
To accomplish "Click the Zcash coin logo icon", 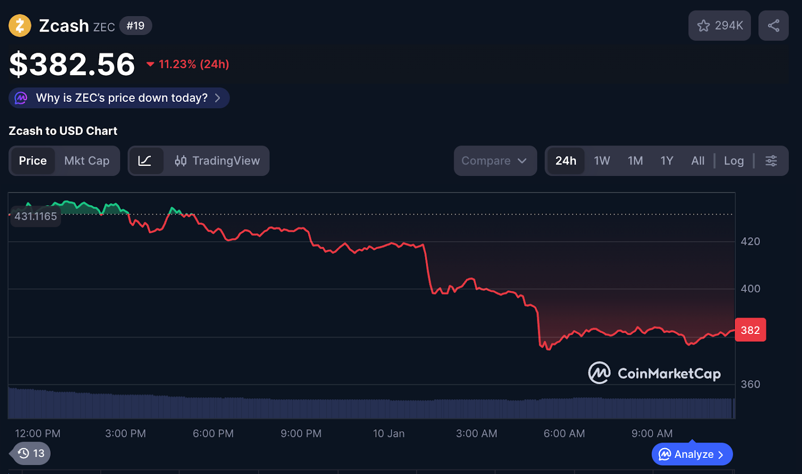I will [x=20, y=26].
